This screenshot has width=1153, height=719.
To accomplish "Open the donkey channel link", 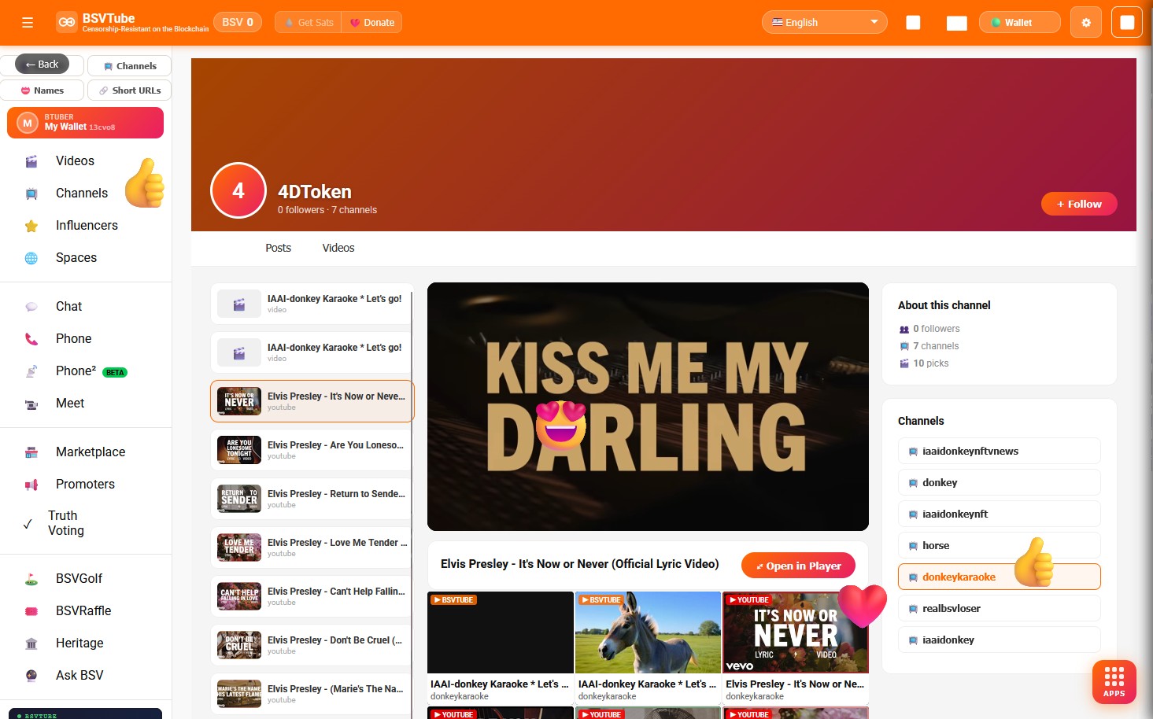I will point(999,483).
